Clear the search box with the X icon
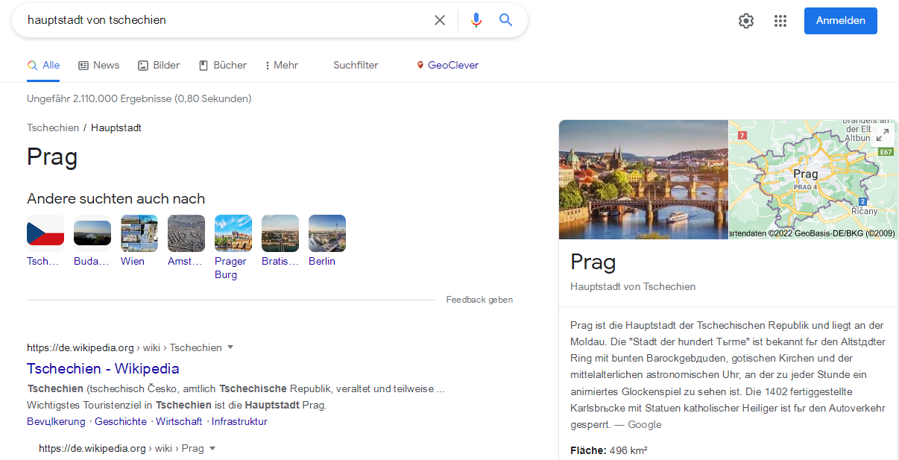Image resolution: width=899 pixels, height=460 pixels. (x=440, y=20)
